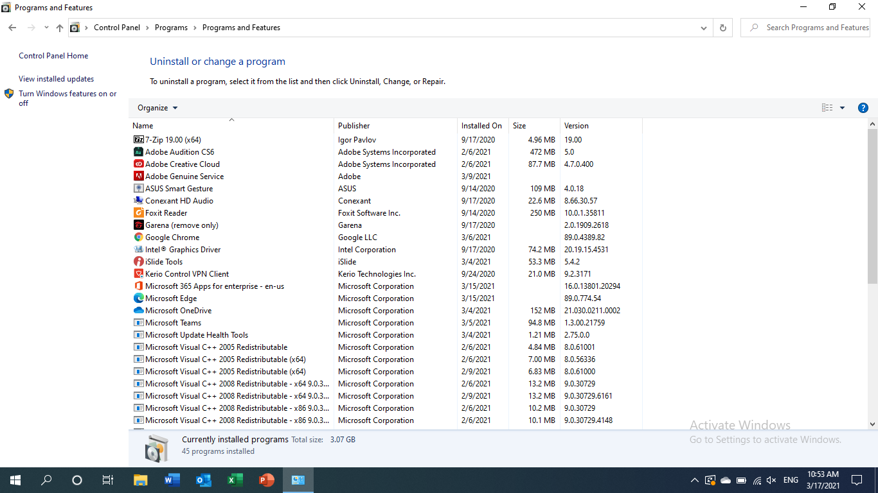Select the Microsoft OneDrive icon

tap(138, 310)
